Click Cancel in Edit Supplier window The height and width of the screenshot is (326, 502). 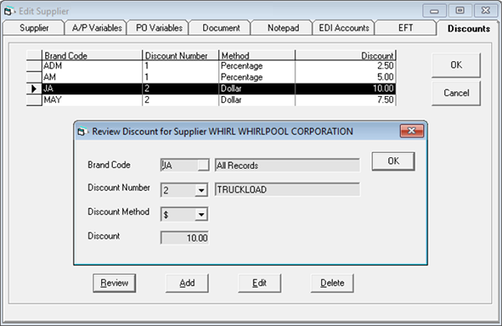[456, 93]
